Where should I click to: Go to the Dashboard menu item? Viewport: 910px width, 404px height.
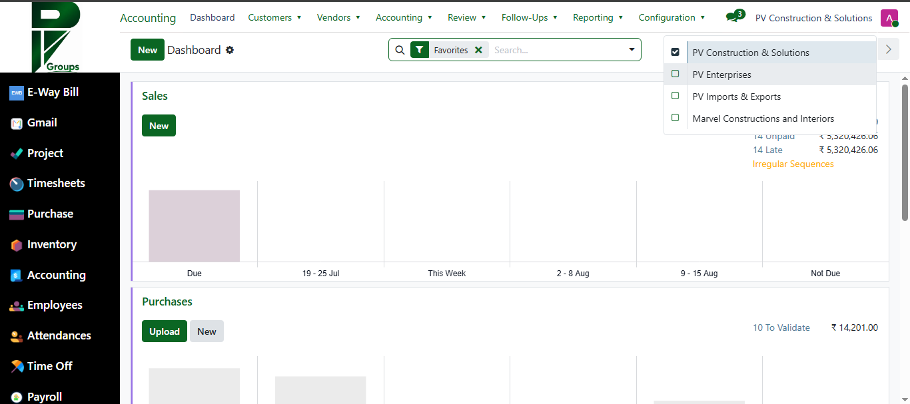point(212,17)
